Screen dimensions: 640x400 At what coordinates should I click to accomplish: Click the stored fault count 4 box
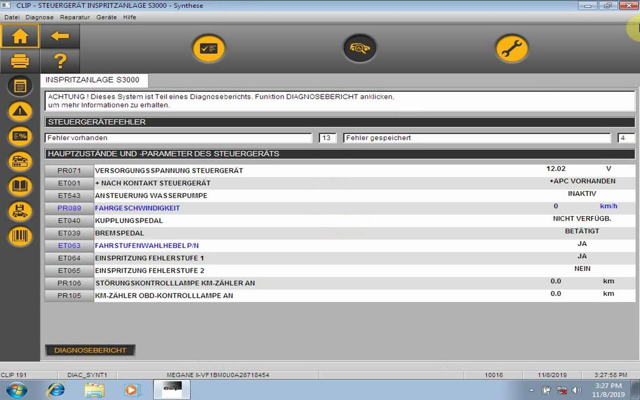(x=626, y=138)
